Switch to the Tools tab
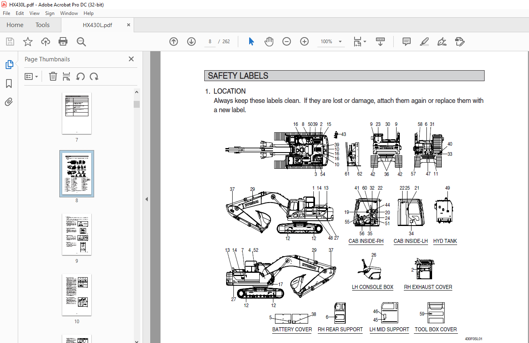Image resolution: width=529 pixels, height=343 pixels. 42,25
